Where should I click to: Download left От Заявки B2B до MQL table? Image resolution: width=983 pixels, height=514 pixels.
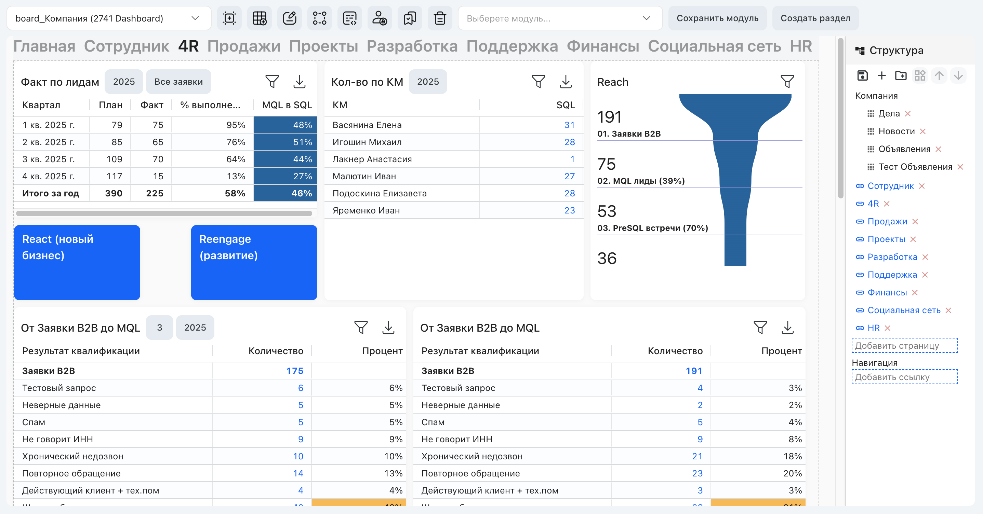click(x=388, y=328)
